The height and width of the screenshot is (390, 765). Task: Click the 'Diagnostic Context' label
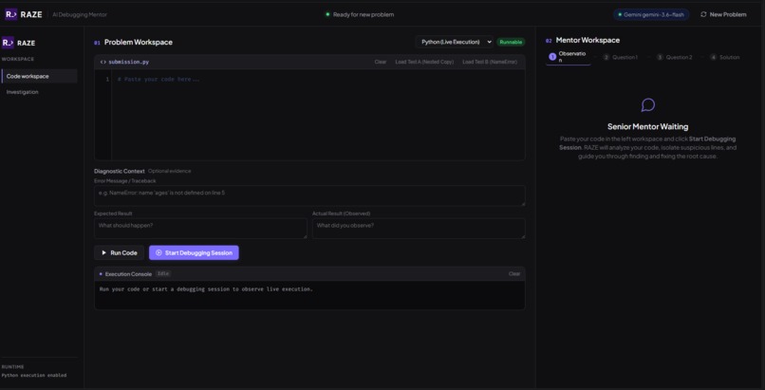120,171
